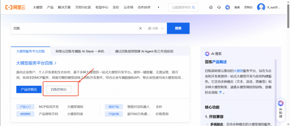This screenshot has width=290, height=126.
Task: Clear the search text with X icon
Action: pos(140,28)
